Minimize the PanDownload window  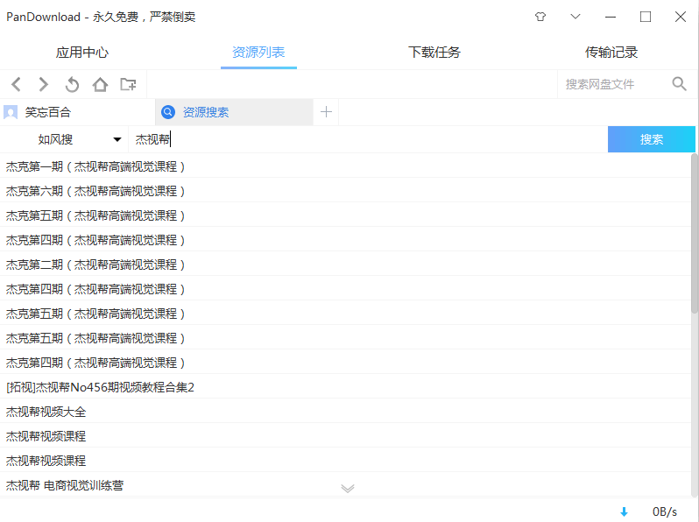611,17
